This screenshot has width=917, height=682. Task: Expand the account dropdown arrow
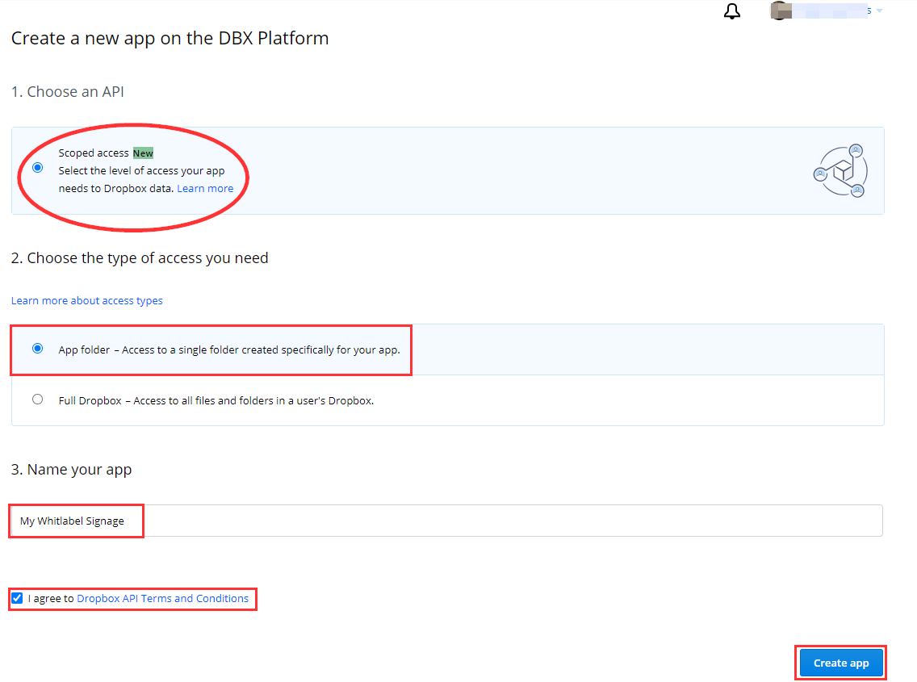(x=879, y=10)
